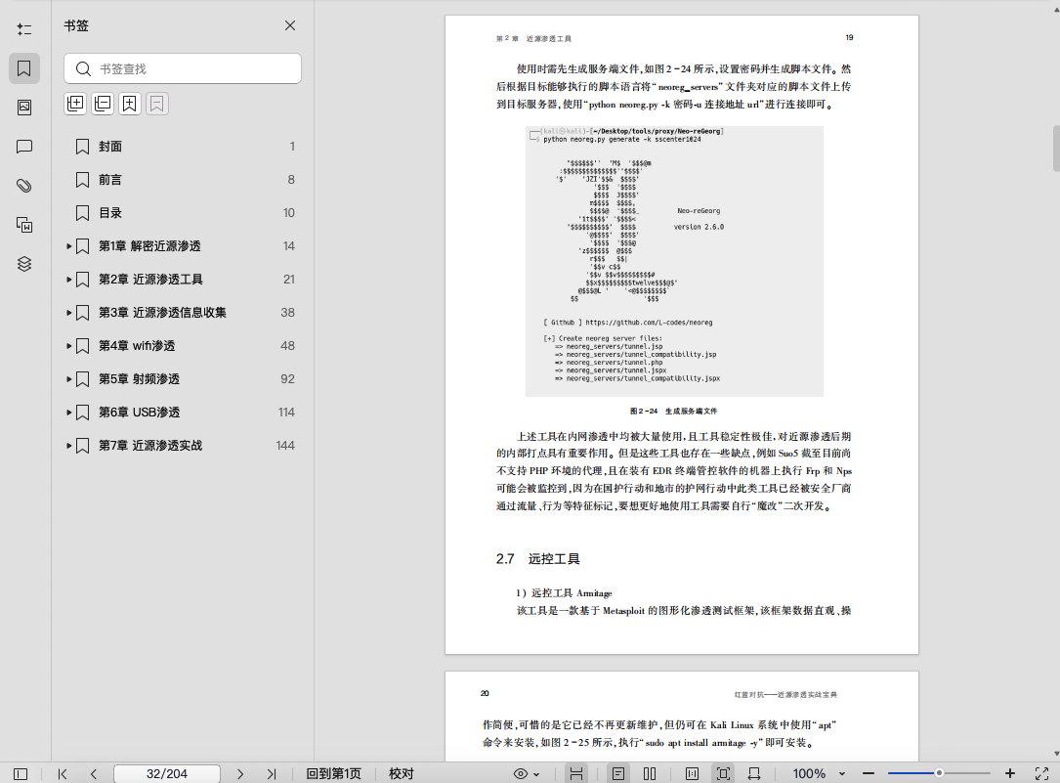Open the attachments paperclip sidebar icon

24,186
